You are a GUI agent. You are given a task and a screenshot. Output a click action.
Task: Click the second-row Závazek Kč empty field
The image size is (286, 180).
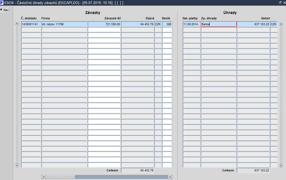tap(104, 30)
